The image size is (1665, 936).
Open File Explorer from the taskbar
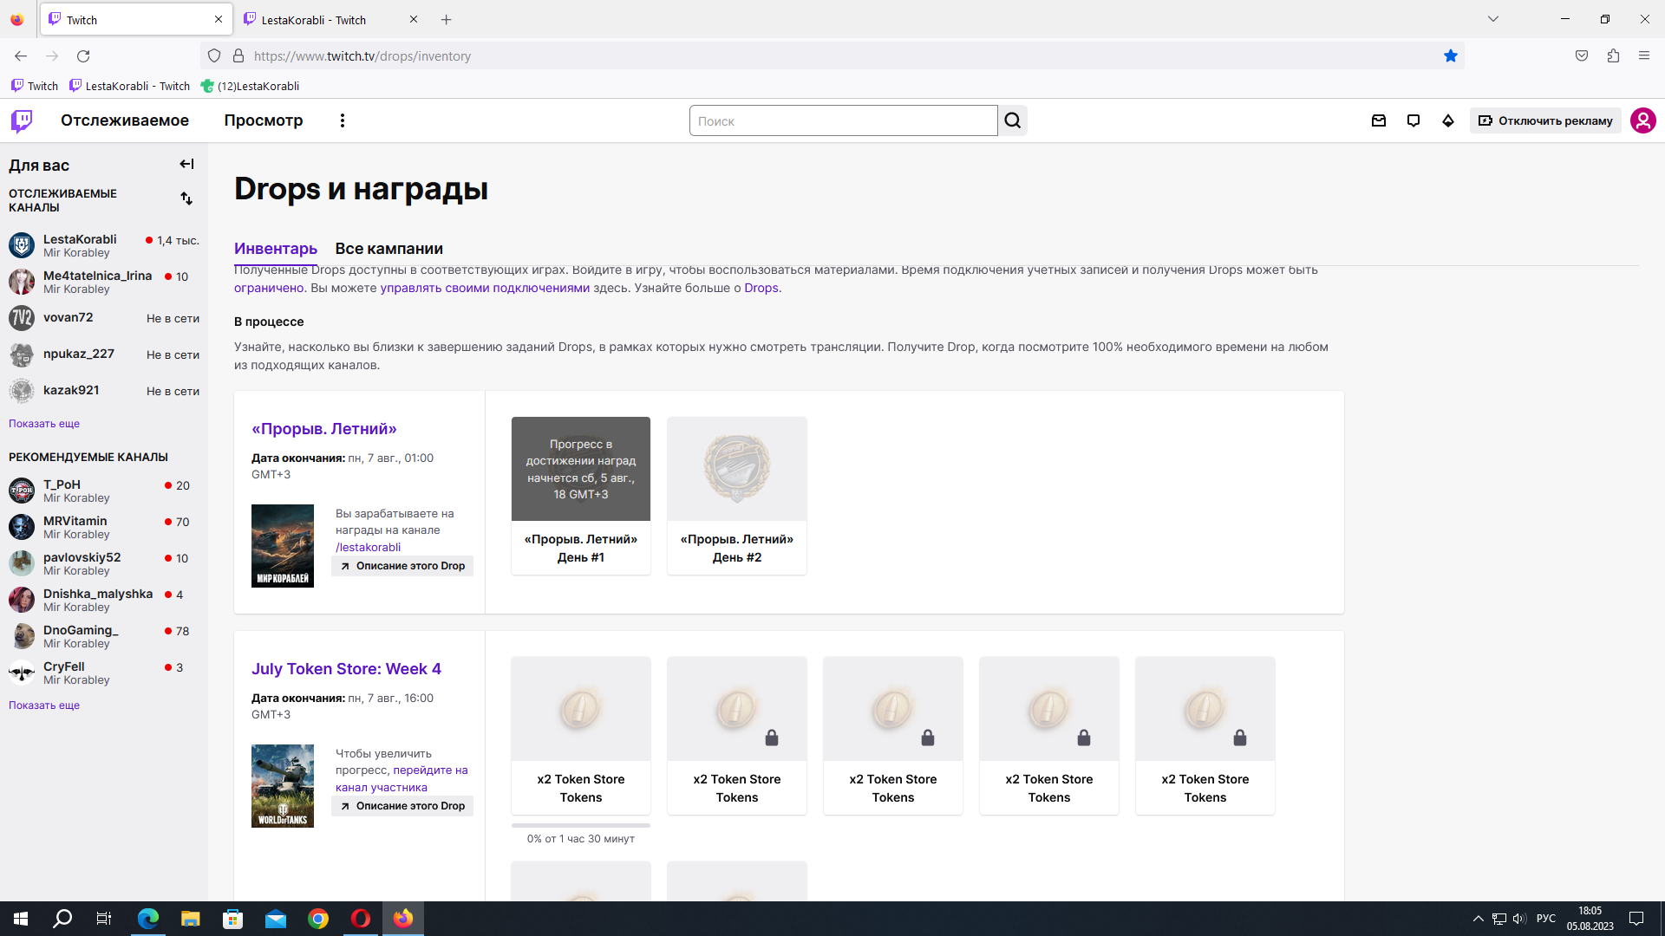point(190,919)
